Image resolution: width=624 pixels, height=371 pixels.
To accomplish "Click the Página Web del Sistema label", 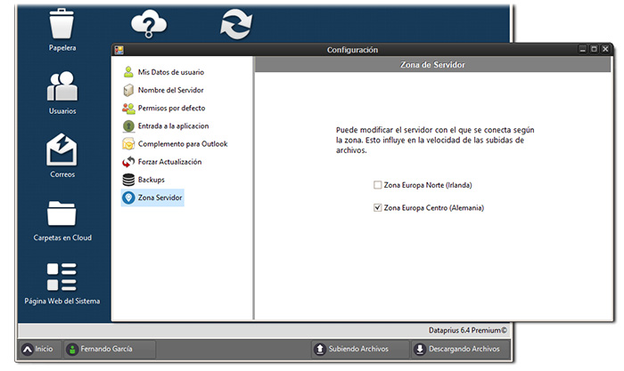I will [62, 301].
